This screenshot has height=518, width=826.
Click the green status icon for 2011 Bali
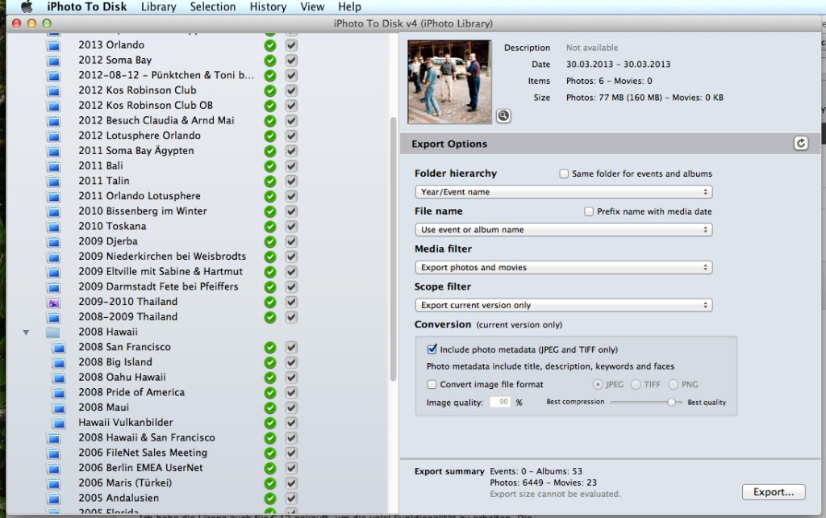click(270, 165)
